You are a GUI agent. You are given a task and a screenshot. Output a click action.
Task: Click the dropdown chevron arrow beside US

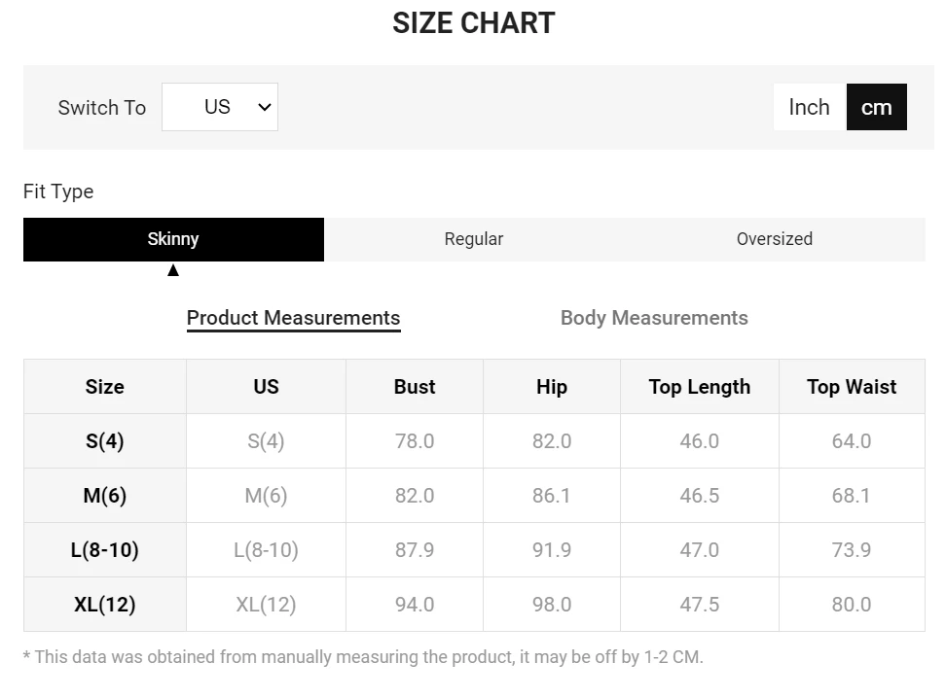click(x=265, y=107)
